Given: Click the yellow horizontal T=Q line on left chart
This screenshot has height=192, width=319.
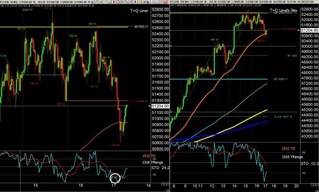Looking at the screenshot, I should point(64,27).
